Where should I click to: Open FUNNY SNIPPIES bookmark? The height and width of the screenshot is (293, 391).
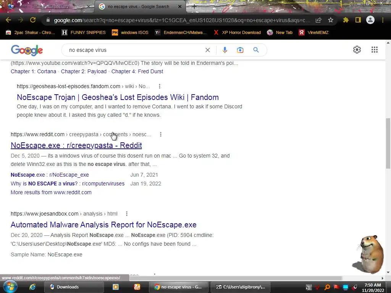pyautogui.click(x=84, y=32)
